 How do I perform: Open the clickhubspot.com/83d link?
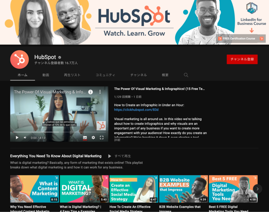point(136,110)
